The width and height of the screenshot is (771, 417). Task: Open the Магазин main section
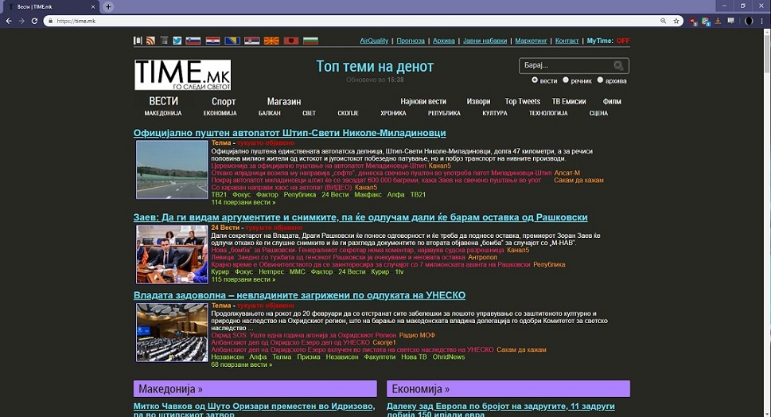pyautogui.click(x=284, y=101)
